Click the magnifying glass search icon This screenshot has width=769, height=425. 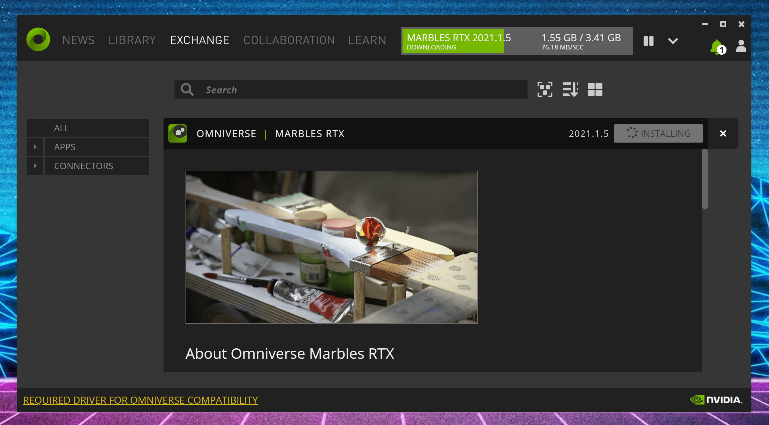(x=187, y=90)
